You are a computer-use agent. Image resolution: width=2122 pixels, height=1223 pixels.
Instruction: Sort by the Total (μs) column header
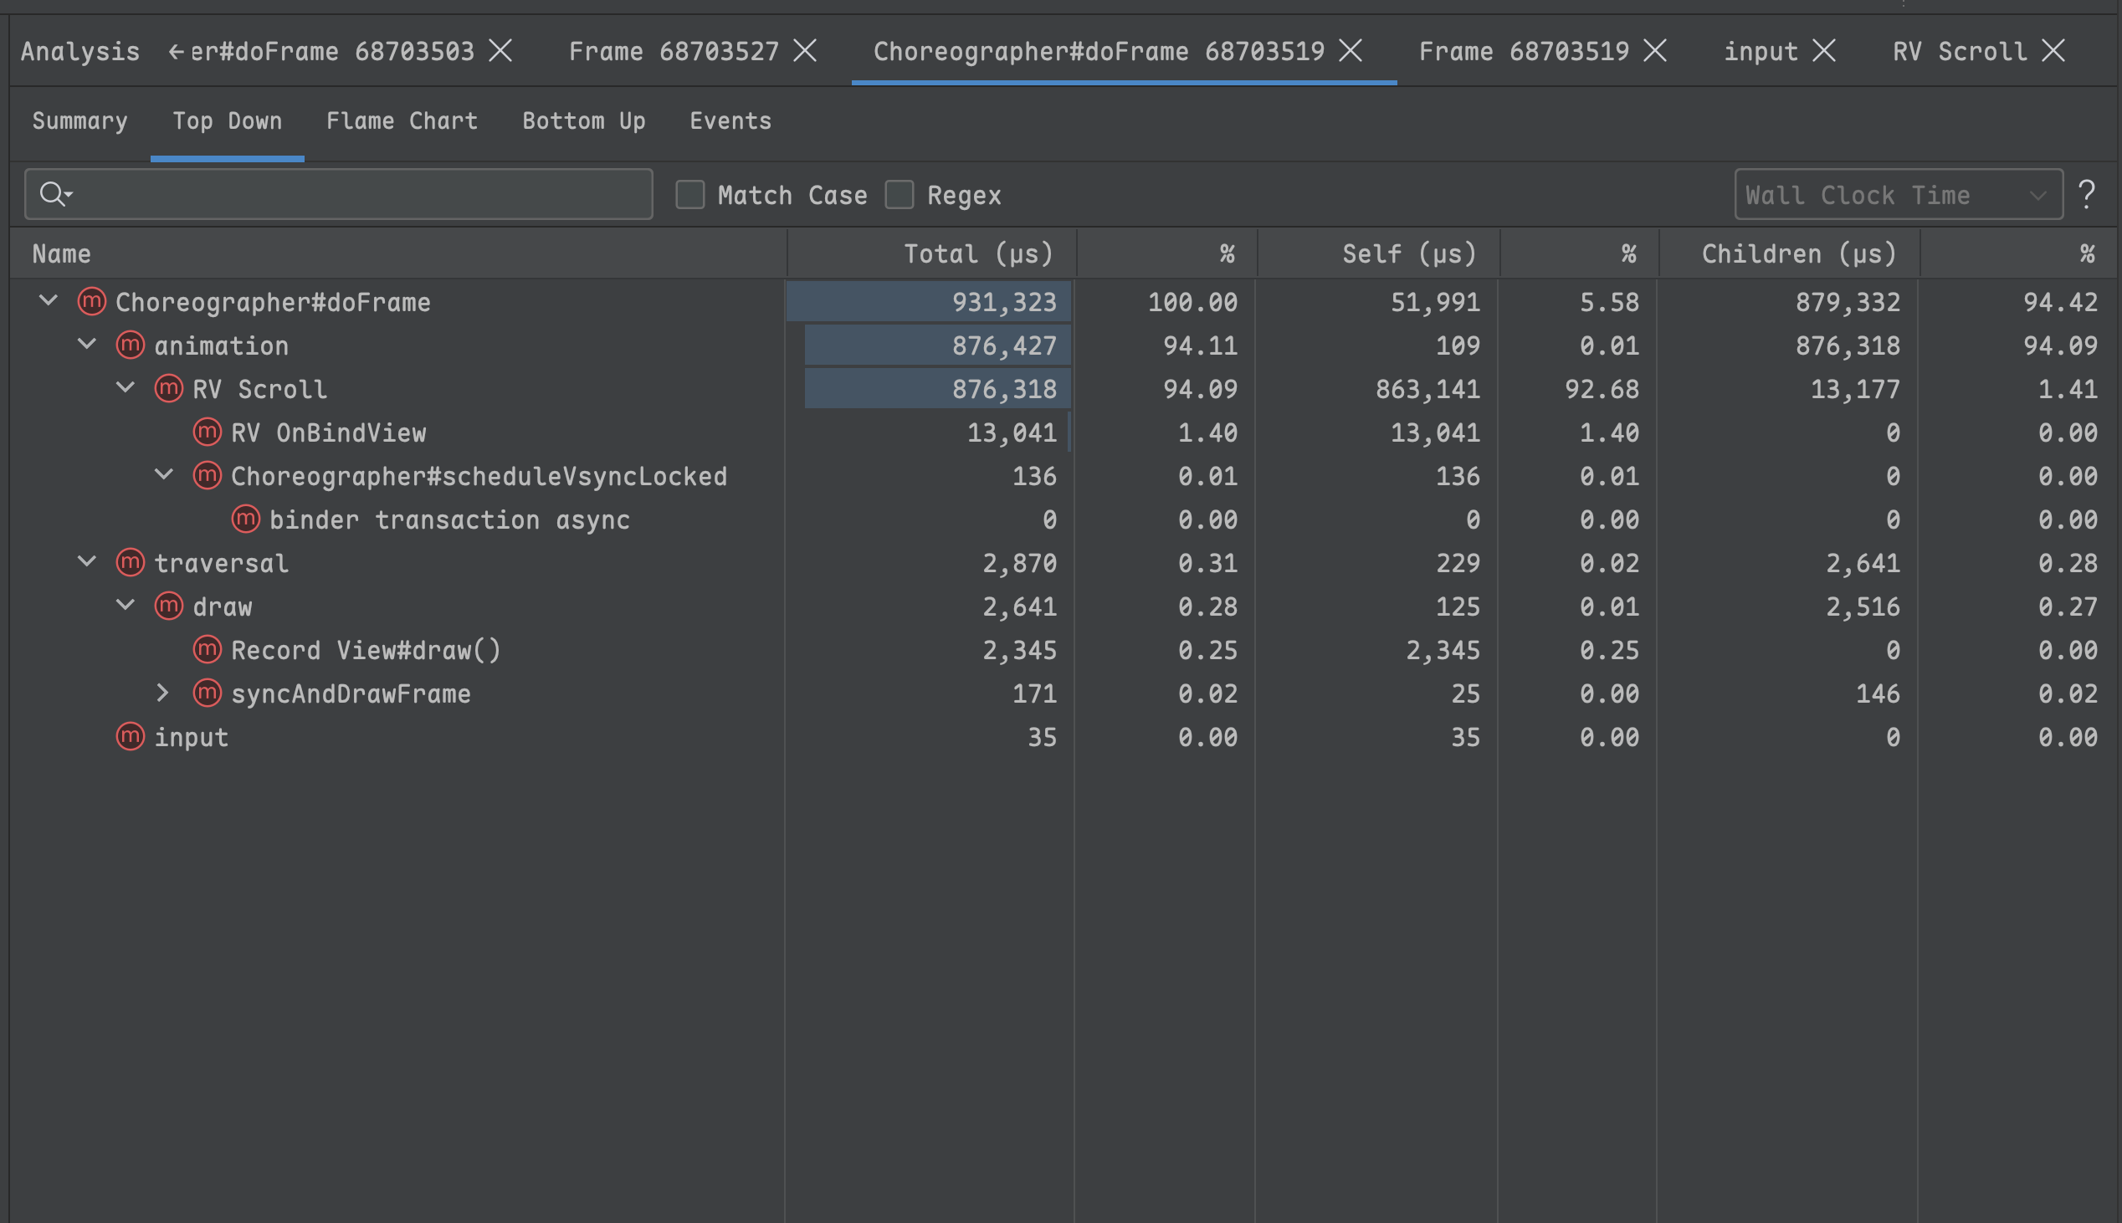tap(977, 253)
